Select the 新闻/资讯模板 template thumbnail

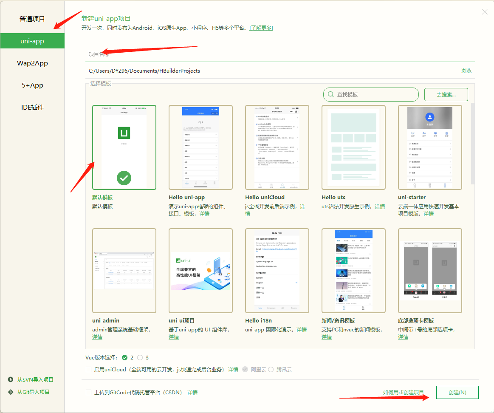[353, 271]
